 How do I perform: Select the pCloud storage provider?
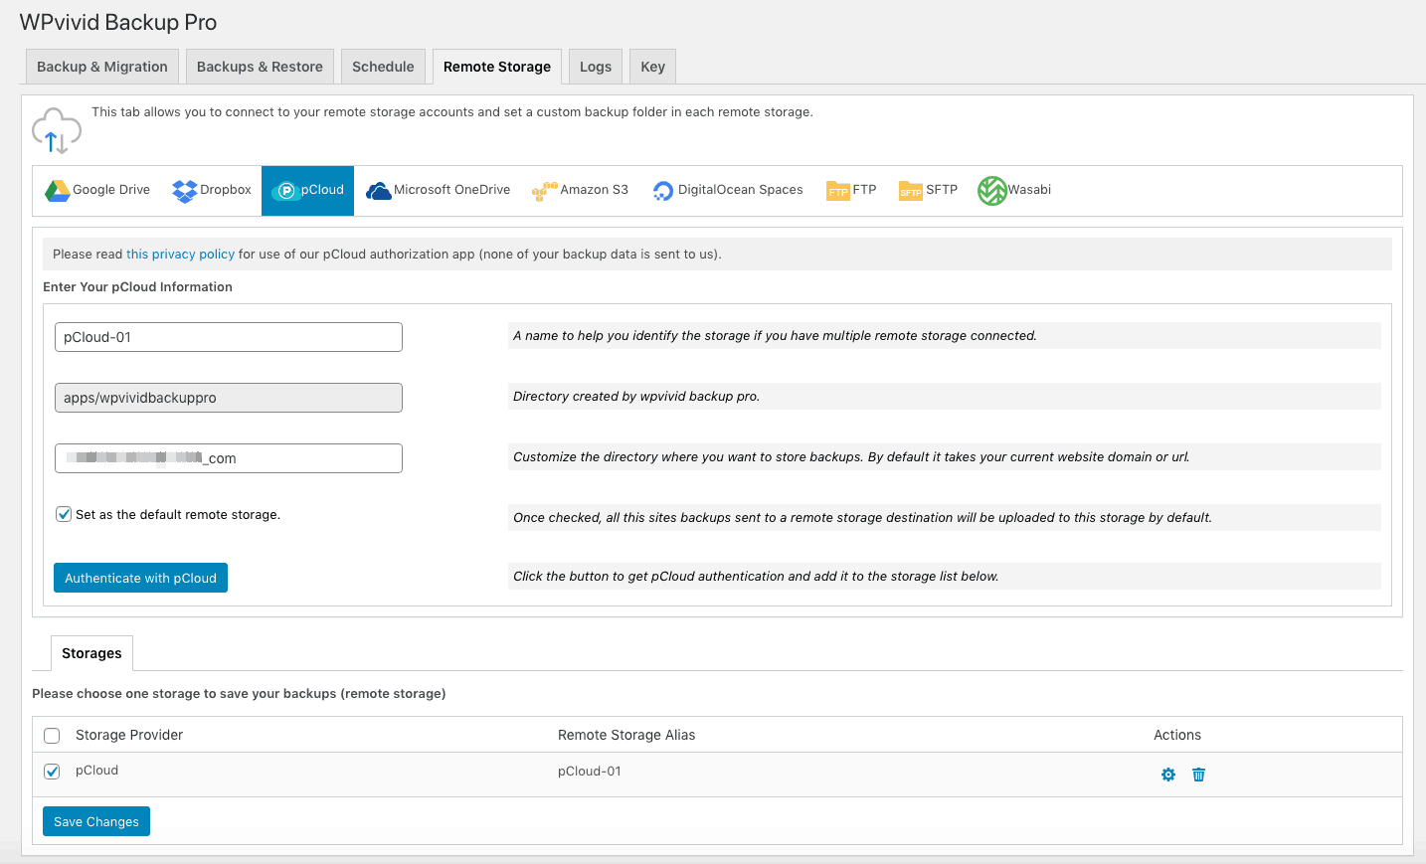308,190
